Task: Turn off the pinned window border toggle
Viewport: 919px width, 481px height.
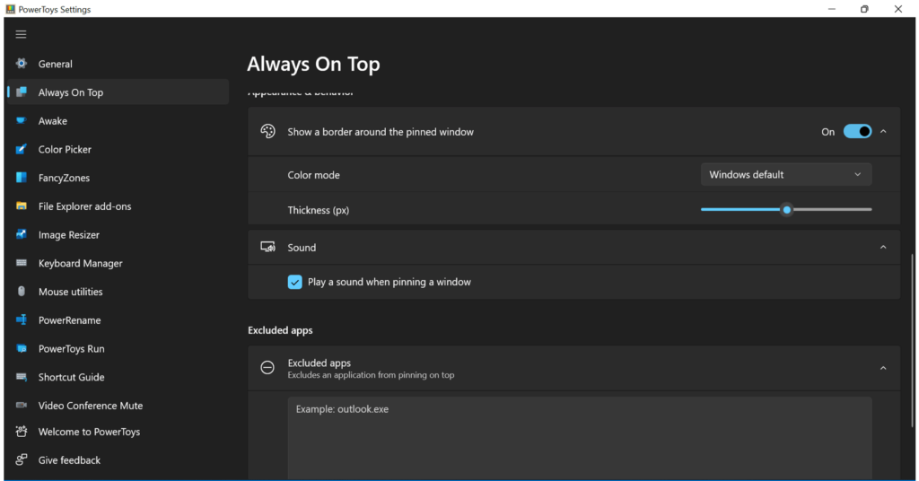Action: pos(857,131)
